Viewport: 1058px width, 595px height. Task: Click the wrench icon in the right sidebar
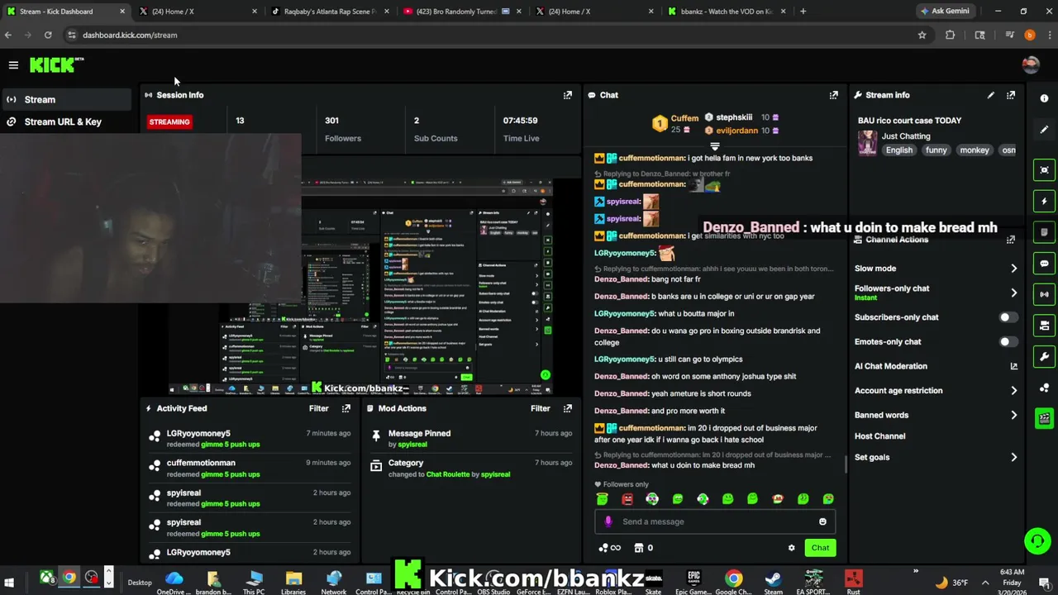(x=1044, y=357)
